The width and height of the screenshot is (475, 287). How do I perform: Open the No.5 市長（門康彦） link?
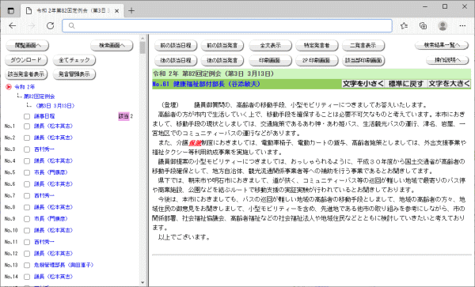tap(51, 172)
